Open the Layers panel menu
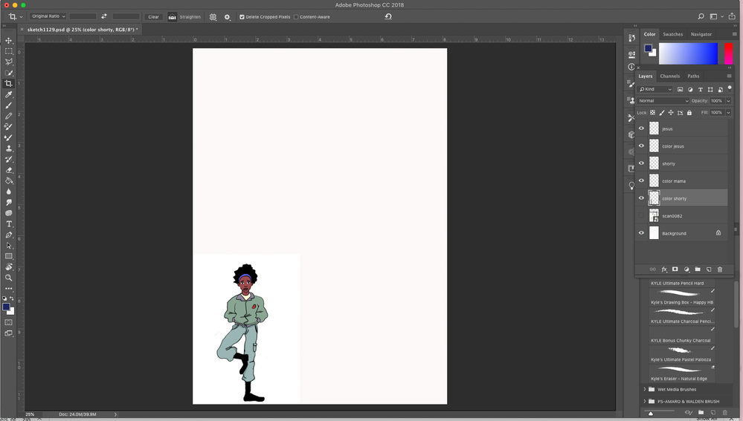 [729, 76]
